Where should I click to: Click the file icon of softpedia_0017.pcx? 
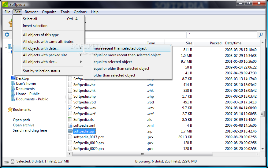click(70, 137)
